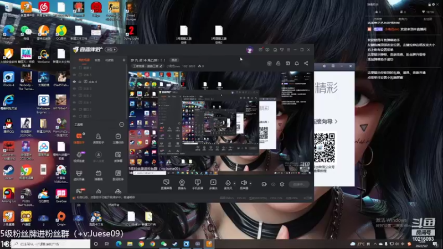Open chat bubble icon in app title bar
This screenshot has width=443, height=249.
coord(267,50)
